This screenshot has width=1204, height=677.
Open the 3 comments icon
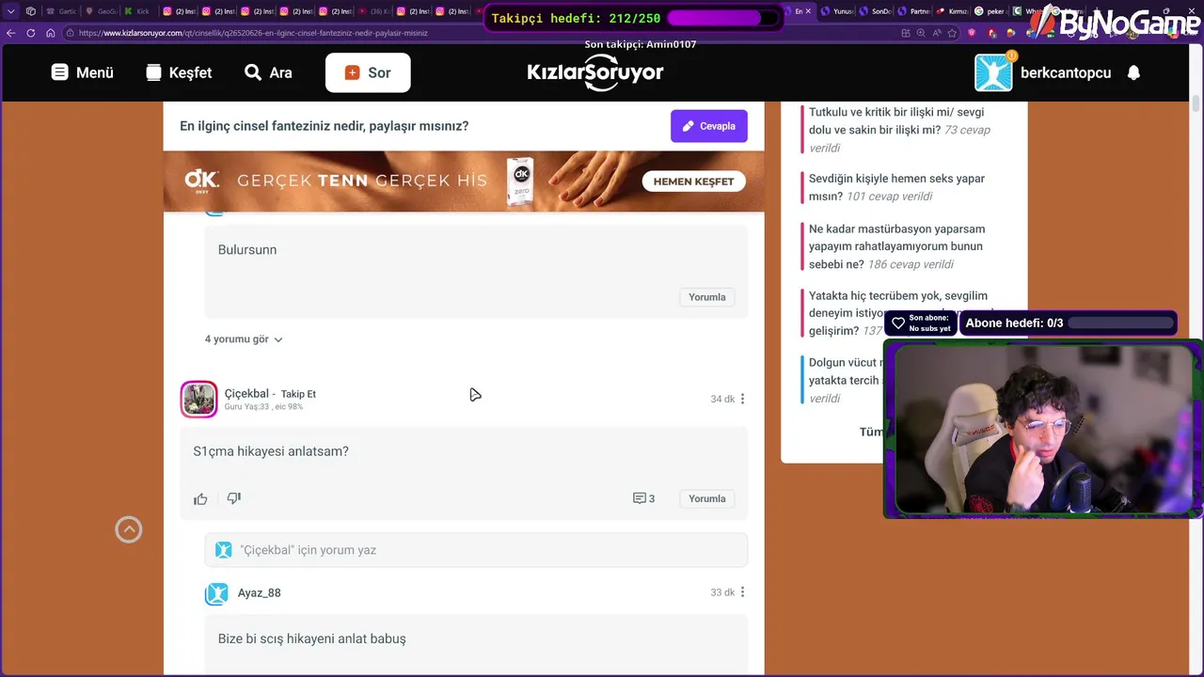click(x=643, y=498)
